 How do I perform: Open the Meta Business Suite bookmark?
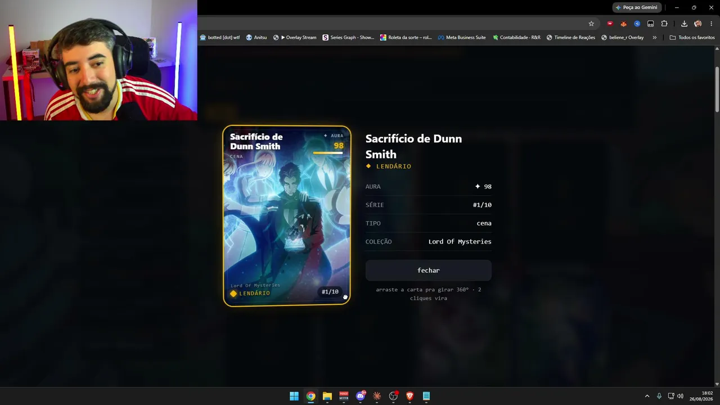coord(462,38)
